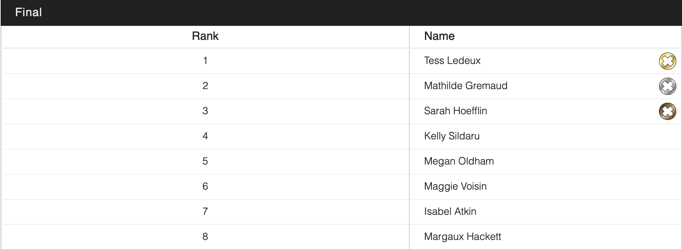This screenshot has height=250, width=682.
Task: Click rank number 4 cell
Action: point(205,136)
